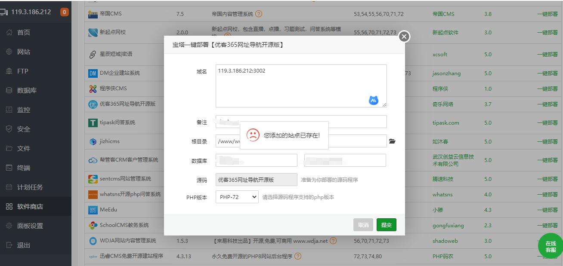Click 一键部署 in the 帝国CMS row
This screenshot has width=563, height=266.
tap(547, 14)
